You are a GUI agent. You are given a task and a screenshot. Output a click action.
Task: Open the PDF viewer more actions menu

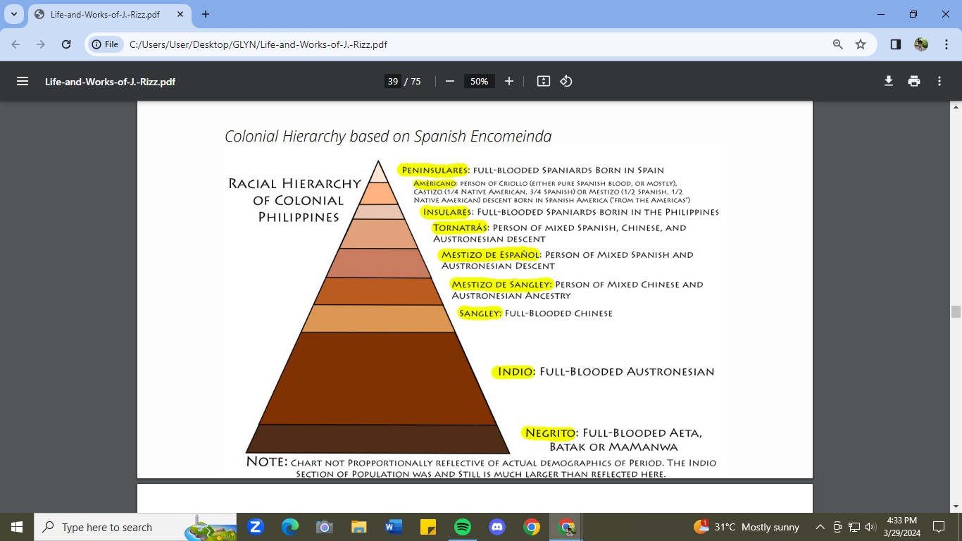coord(939,81)
